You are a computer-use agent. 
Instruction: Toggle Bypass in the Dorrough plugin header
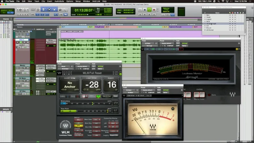coord(185,43)
